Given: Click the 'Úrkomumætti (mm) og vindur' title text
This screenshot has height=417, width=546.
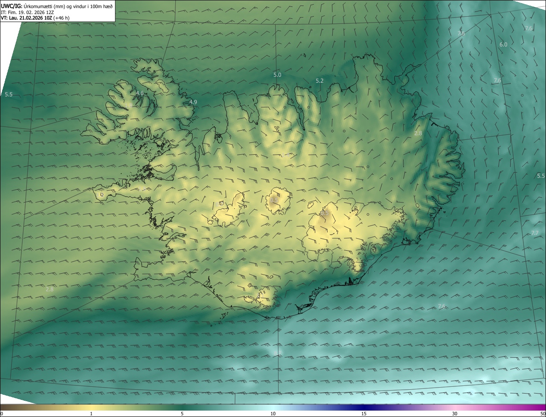Looking at the screenshot, I should point(69,6).
